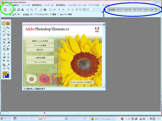Open the ファイル menu
This screenshot has height=121, width=162.
tap(6, 5)
